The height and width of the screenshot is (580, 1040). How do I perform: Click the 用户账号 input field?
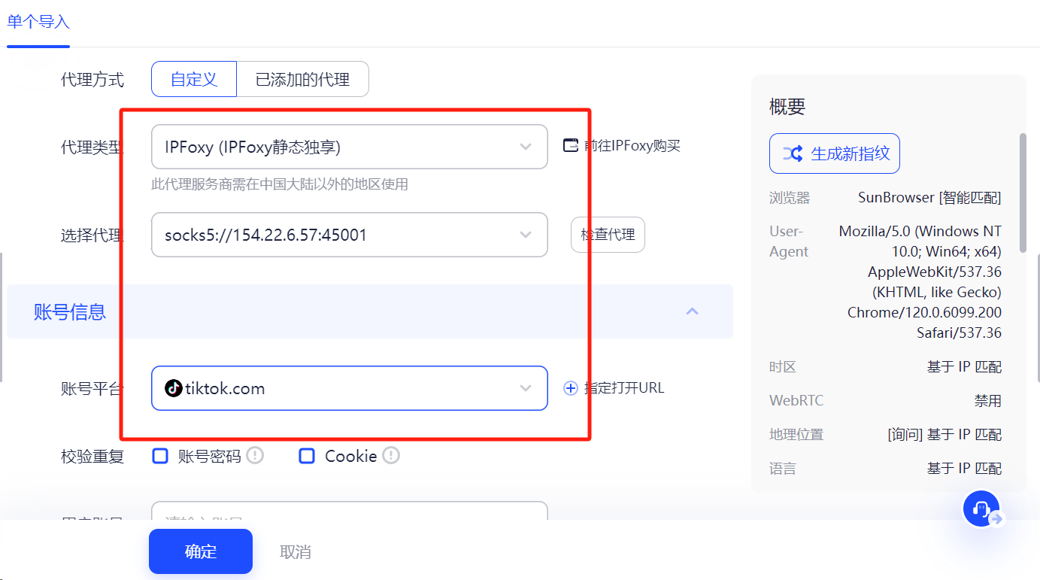[349, 512]
